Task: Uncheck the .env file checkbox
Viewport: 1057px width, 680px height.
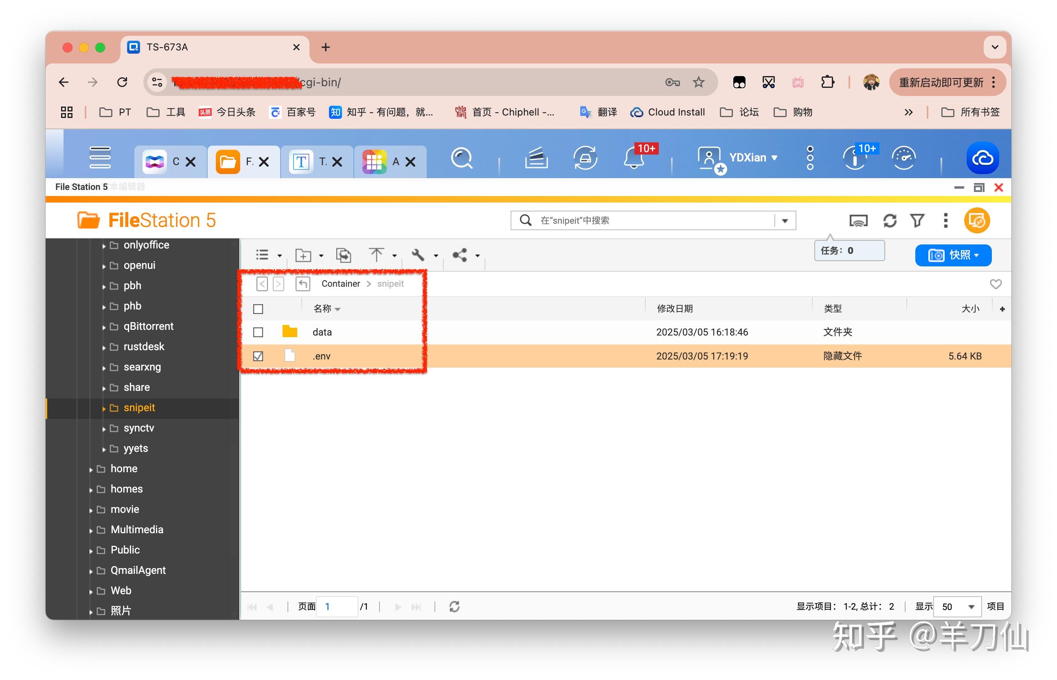Action: pos(258,356)
